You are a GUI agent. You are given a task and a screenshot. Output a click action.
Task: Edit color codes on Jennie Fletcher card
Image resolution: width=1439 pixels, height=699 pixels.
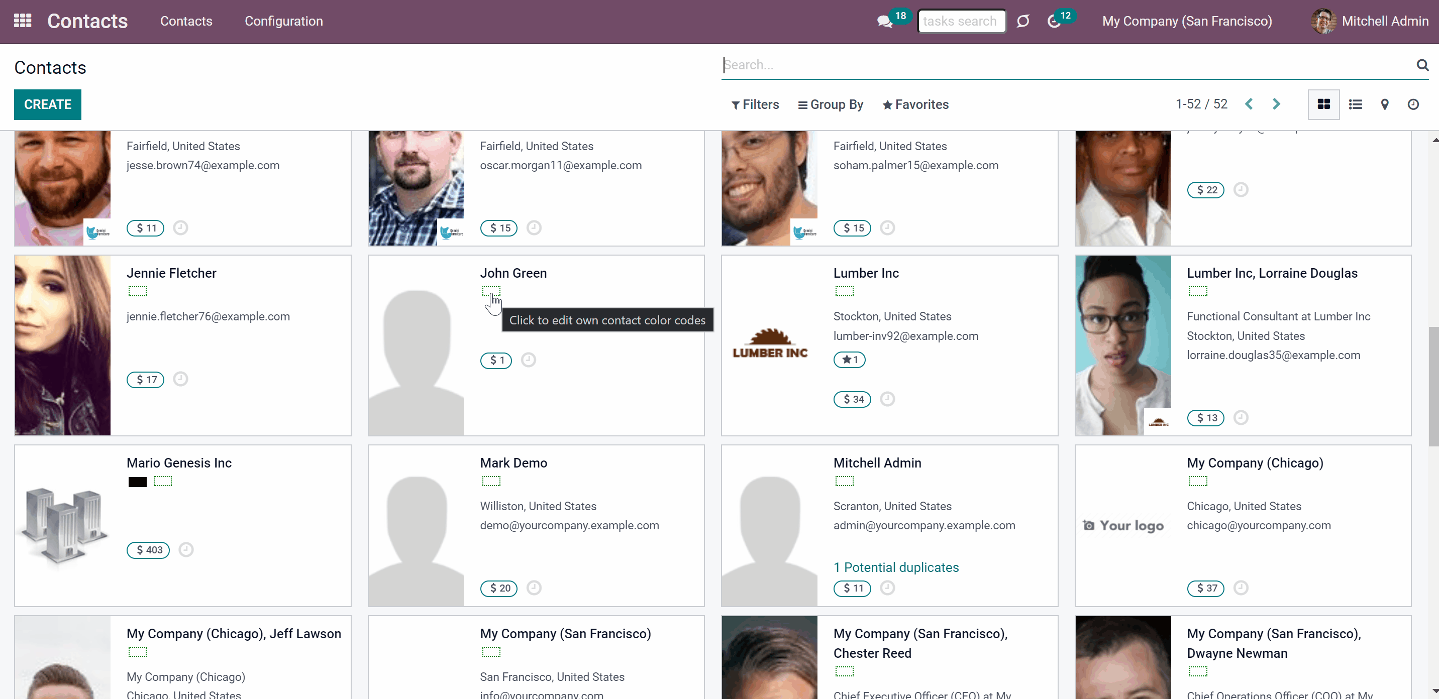point(138,291)
